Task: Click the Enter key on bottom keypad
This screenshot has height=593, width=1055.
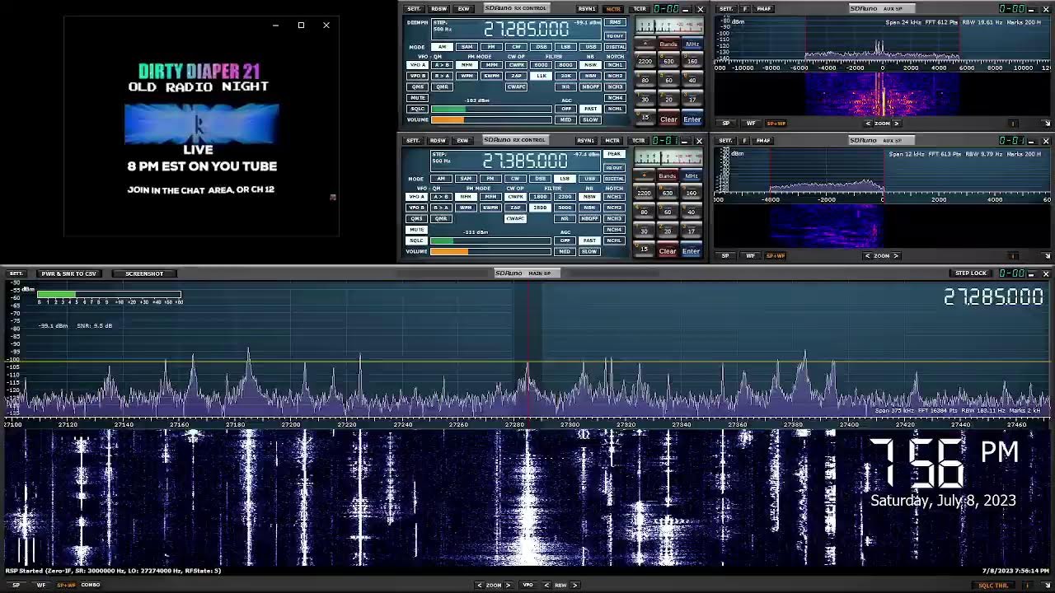Action: coord(691,251)
